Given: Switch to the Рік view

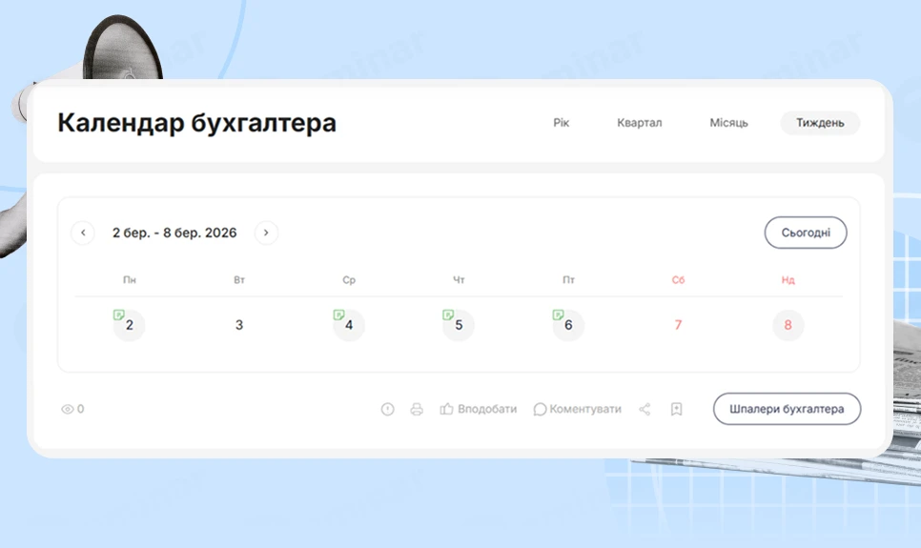Looking at the screenshot, I should [561, 123].
